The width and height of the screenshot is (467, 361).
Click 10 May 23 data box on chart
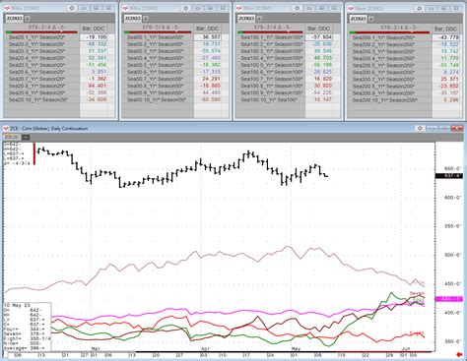pos(28,327)
